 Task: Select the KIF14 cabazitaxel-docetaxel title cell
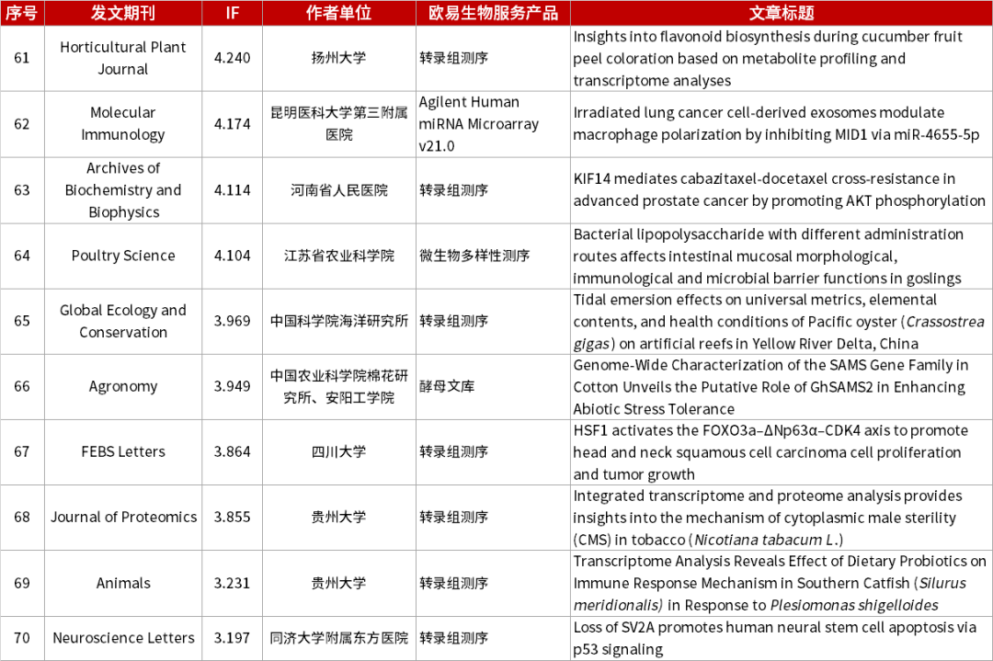click(781, 190)
